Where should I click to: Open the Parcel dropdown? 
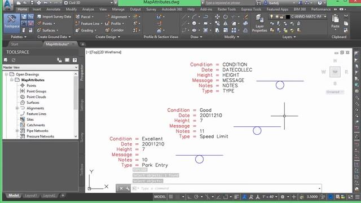point(85,17)
